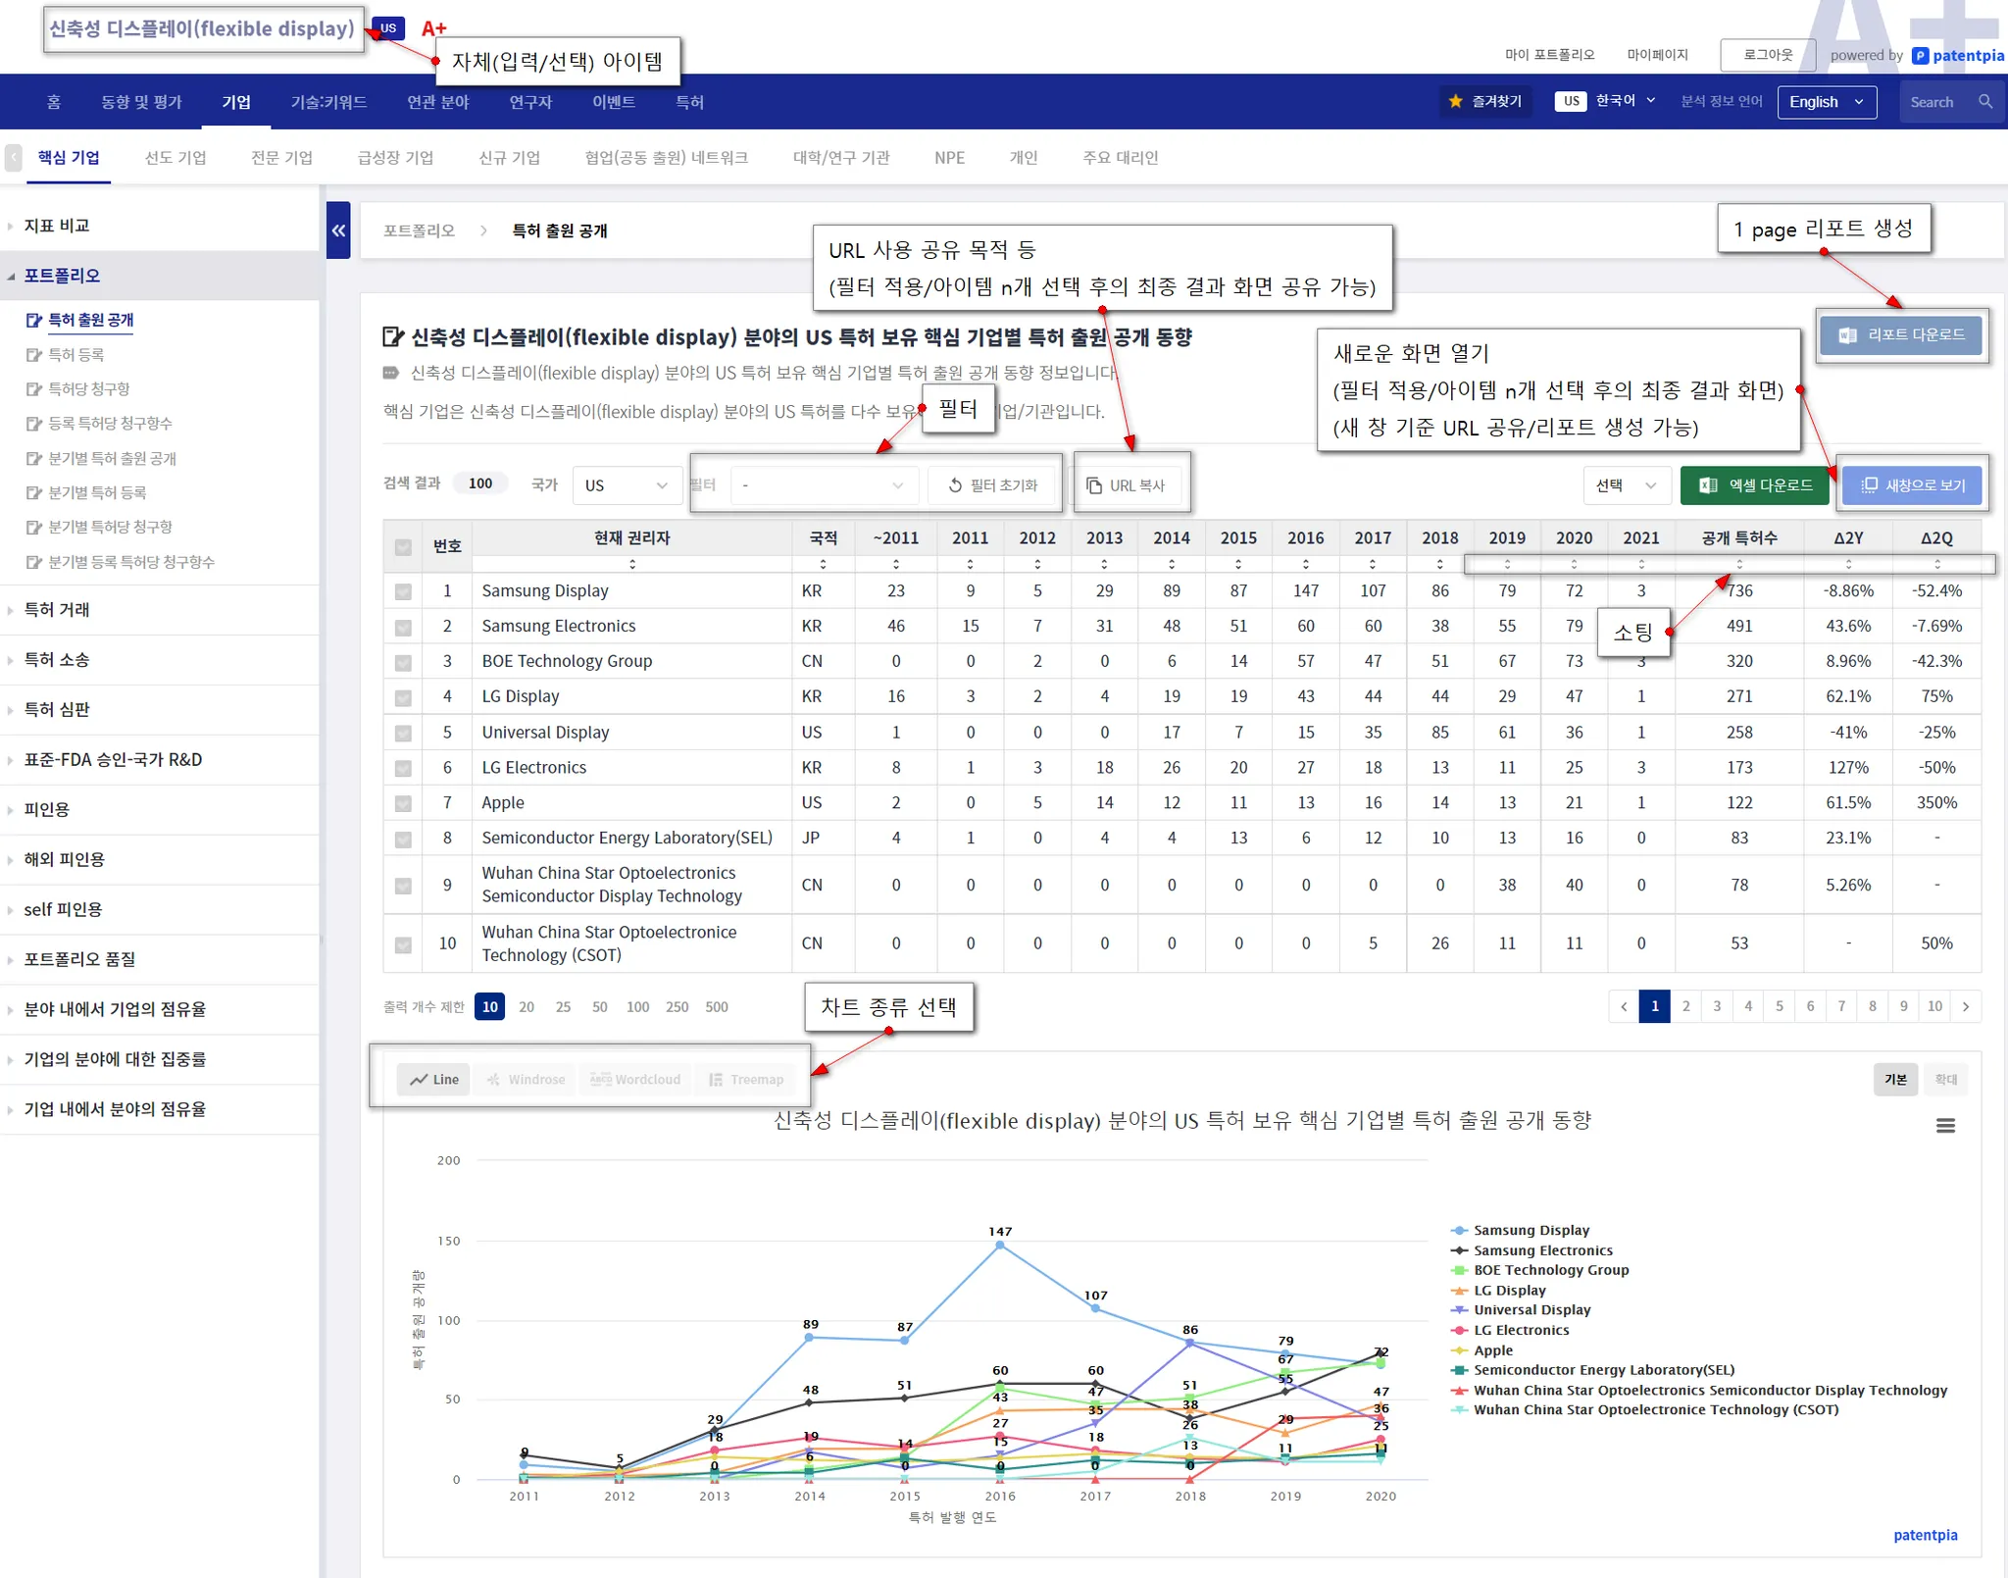Click the 즐겨찾기 star favorites button
2008x1578 pixels.
[x=1484, y=101]
